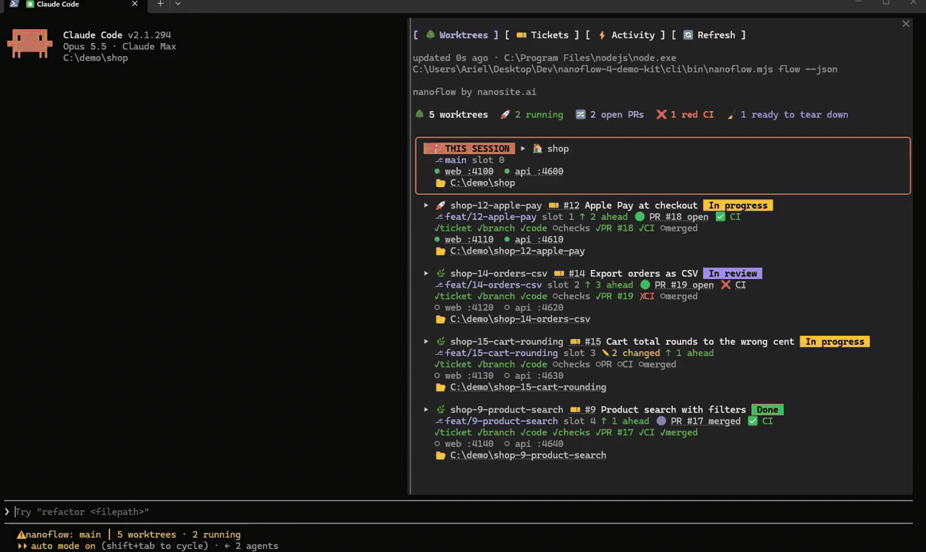The width and height of the screenshot is (926, 552).
Task: Click the rocket icon beside 2 running
Action: click(505, 115)
